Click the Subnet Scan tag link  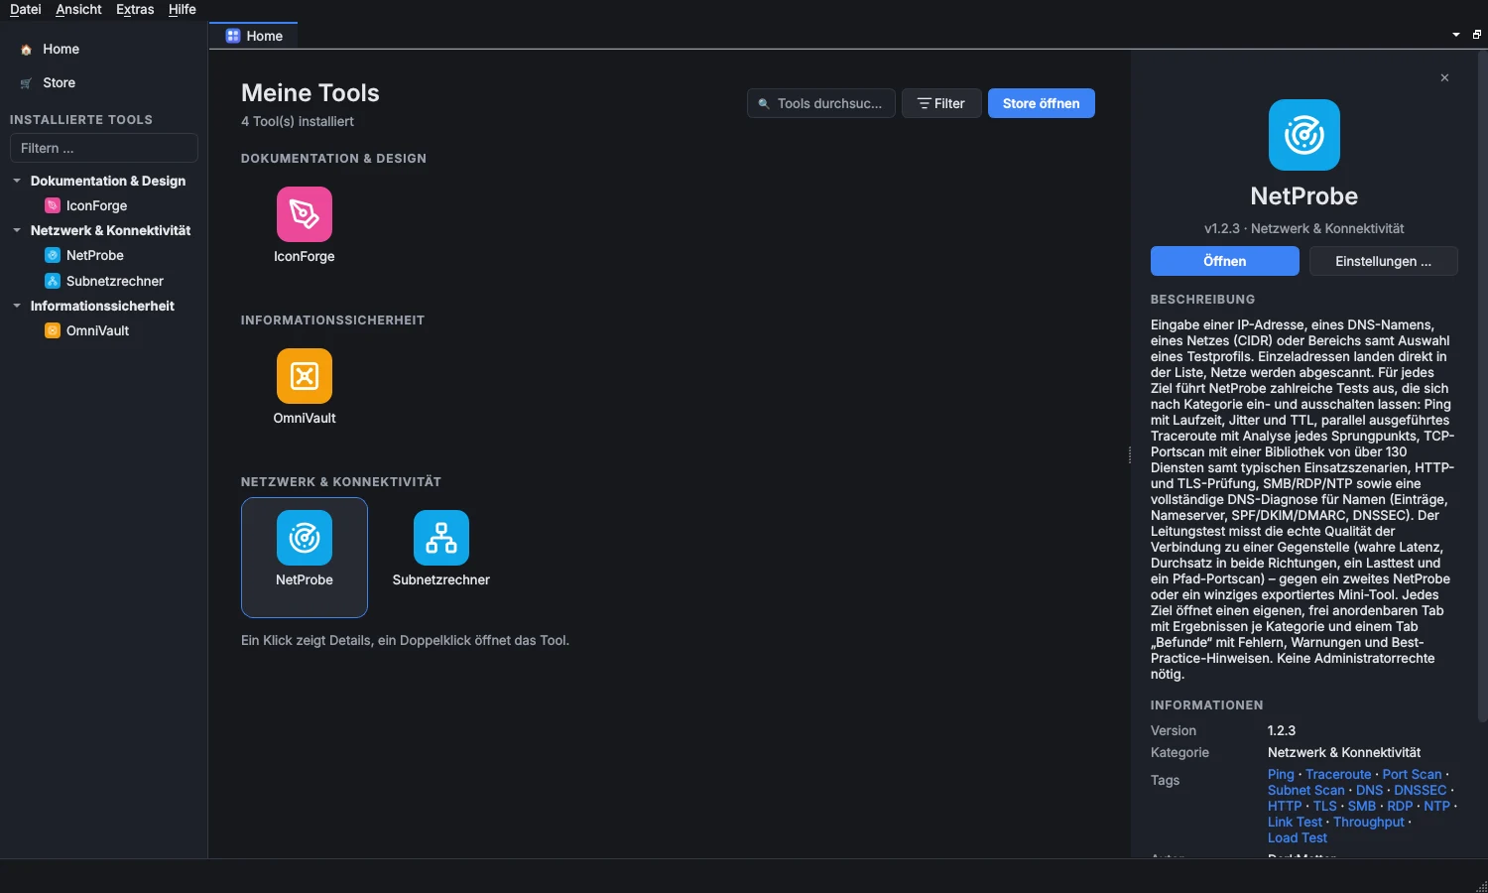[x=1306, y=790]
